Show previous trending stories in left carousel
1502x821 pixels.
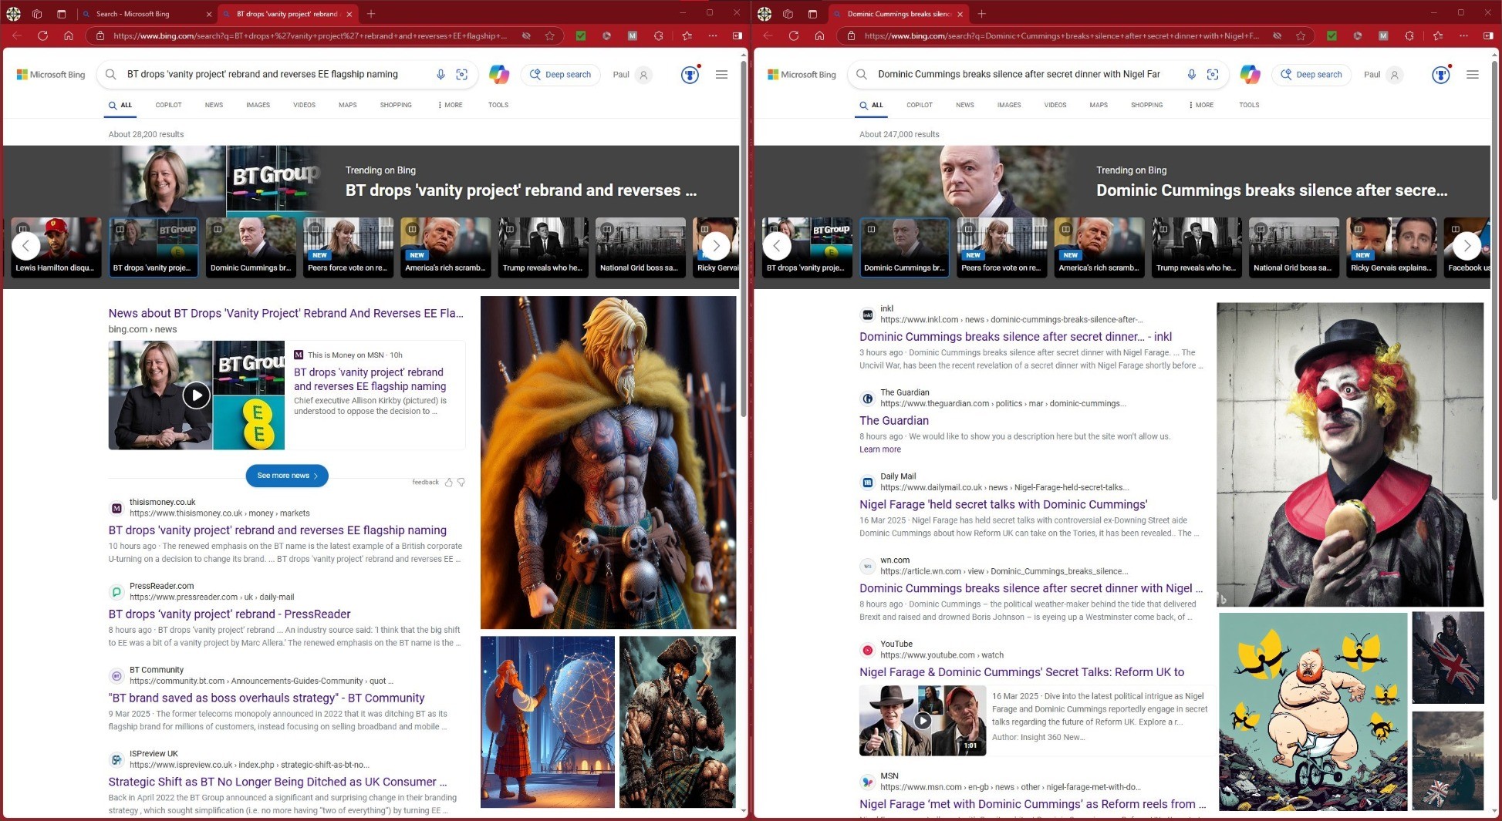point(25,246)
